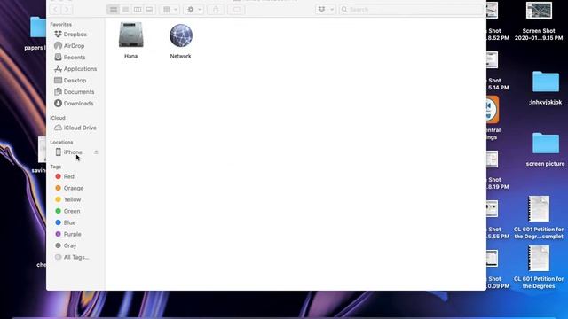Select the Gray tag
The width and height of the screenshot is (568, 319).
tap(70, 246)
